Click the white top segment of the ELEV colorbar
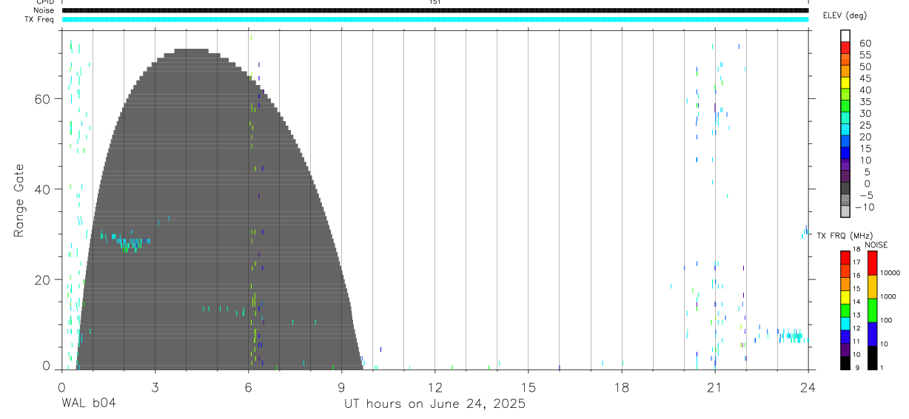909x419 pixels. coord(845,36)
